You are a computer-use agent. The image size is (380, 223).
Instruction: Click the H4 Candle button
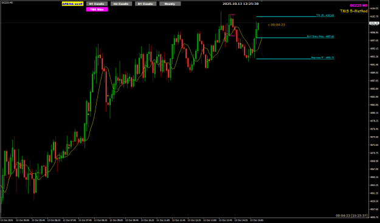pos(121,4)
